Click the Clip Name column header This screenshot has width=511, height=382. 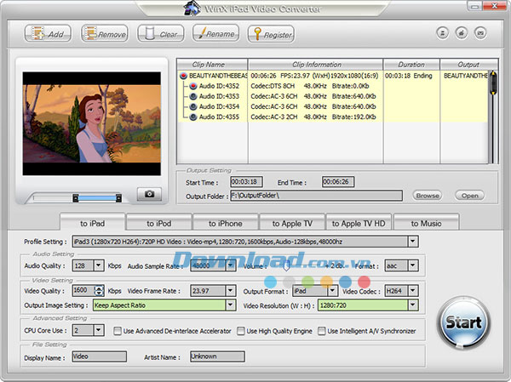tap(212, 64)
